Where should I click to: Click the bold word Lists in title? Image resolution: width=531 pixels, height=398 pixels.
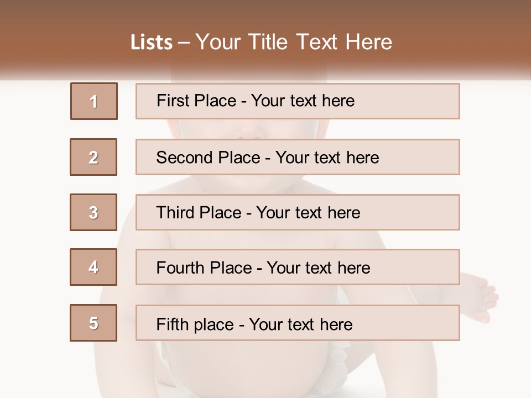click(152, 43)
